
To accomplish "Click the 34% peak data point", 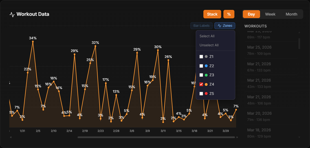I will coord(33,42).
